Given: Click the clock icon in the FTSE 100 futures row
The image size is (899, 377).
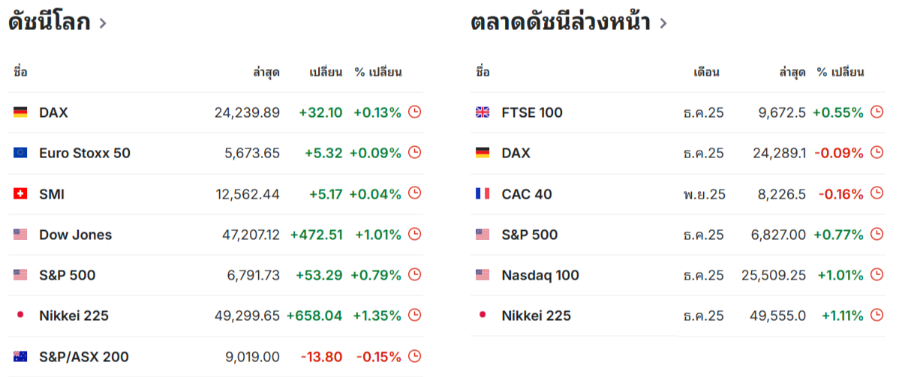Looking at the screenshot, I should [876, 112].
